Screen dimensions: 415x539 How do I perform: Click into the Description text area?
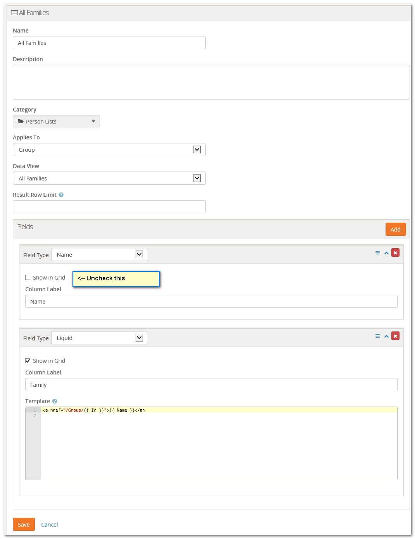coord(211,82)
